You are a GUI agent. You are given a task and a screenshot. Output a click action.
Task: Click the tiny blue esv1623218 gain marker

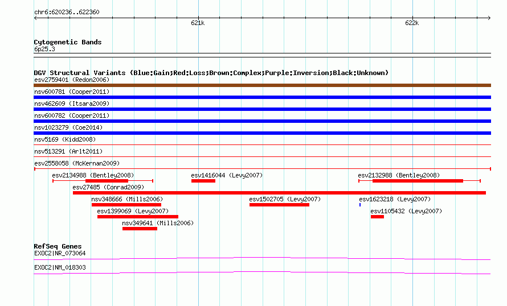click(360, 205)
